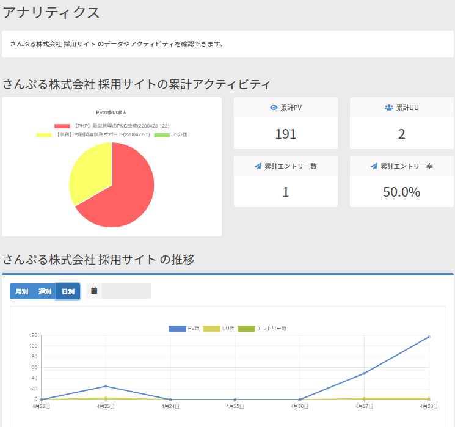Click the paper plane icon beside 累計エントリー数
Screen dimensions: 455x427
[258, 166]
